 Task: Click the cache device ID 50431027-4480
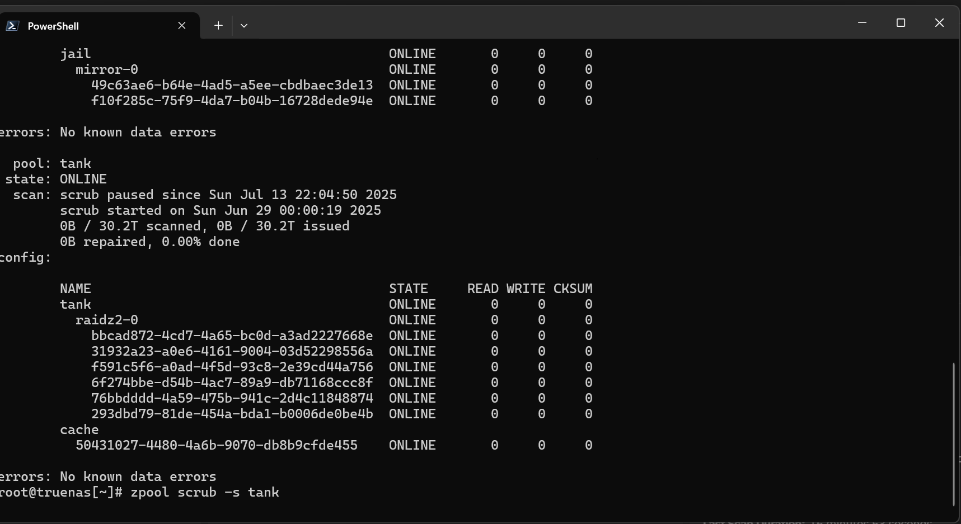pyautogui.click(x=216, y=445)
